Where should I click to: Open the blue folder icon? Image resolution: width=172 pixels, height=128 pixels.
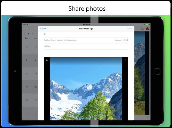click(142, 29)
